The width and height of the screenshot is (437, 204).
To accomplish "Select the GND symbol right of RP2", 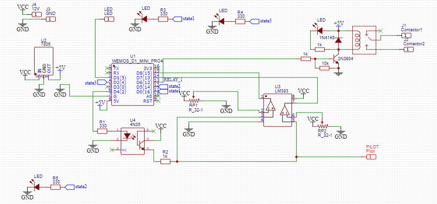I will pos(341,134).
